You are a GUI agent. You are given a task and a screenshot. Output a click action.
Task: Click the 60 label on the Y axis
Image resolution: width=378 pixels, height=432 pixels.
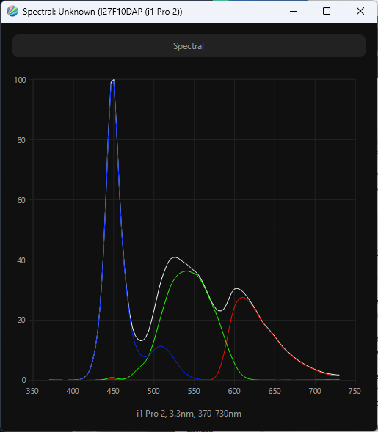(21, 200)
